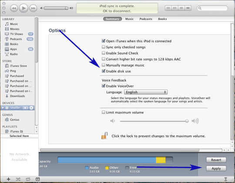235x183 pixels.
Task: Check Manually manage music
Action: tap(104, 65)
